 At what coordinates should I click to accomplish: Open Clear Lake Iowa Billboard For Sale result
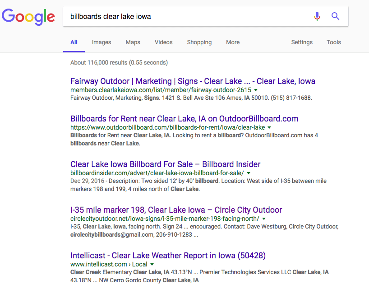click(166, 164)
